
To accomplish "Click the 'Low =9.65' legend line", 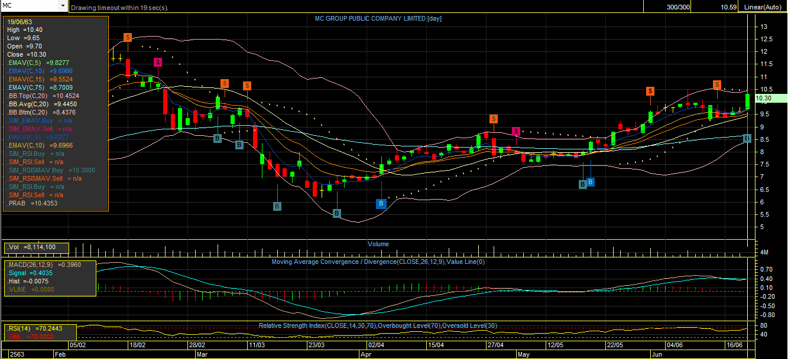I will (23, 38).
